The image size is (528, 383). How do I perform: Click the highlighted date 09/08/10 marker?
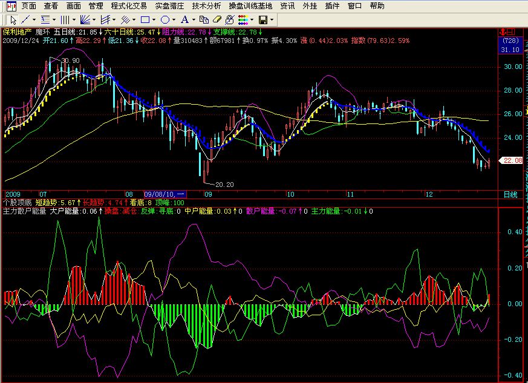coord(165,194)
